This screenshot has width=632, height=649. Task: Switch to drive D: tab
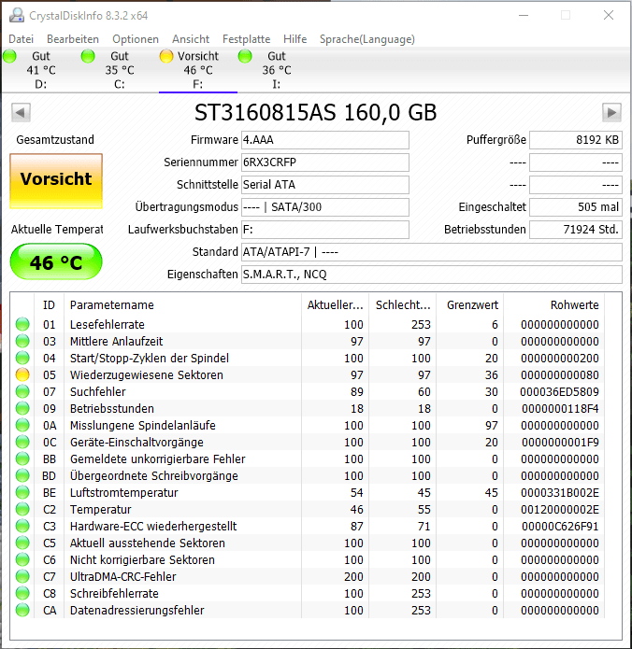coord(40,70)
